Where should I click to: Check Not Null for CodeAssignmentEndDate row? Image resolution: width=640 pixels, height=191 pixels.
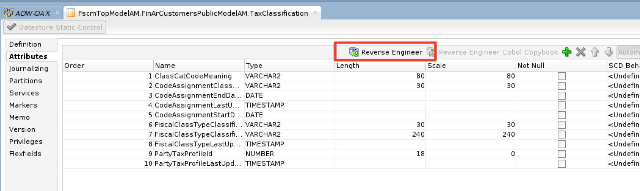[562, 95]
